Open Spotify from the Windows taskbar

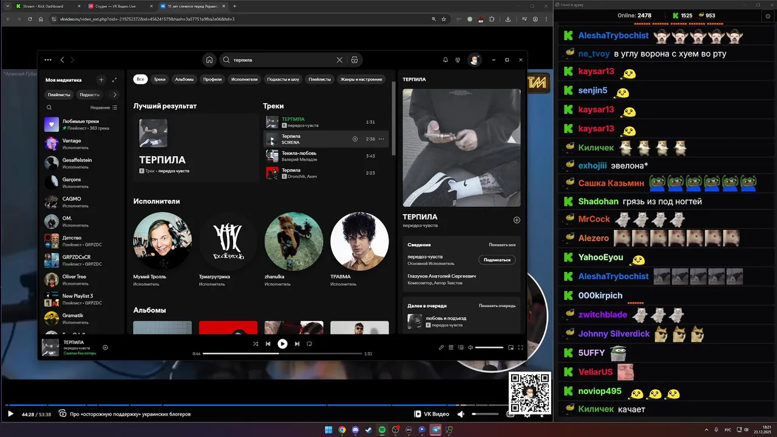pyautogui.click(x=382, y=430)
